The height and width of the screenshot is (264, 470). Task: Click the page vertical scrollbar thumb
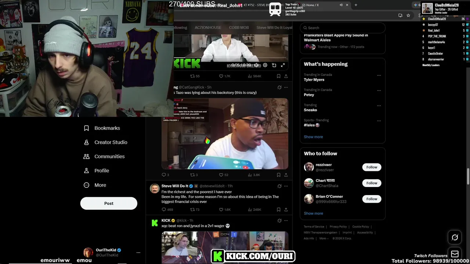coord(468,177)
